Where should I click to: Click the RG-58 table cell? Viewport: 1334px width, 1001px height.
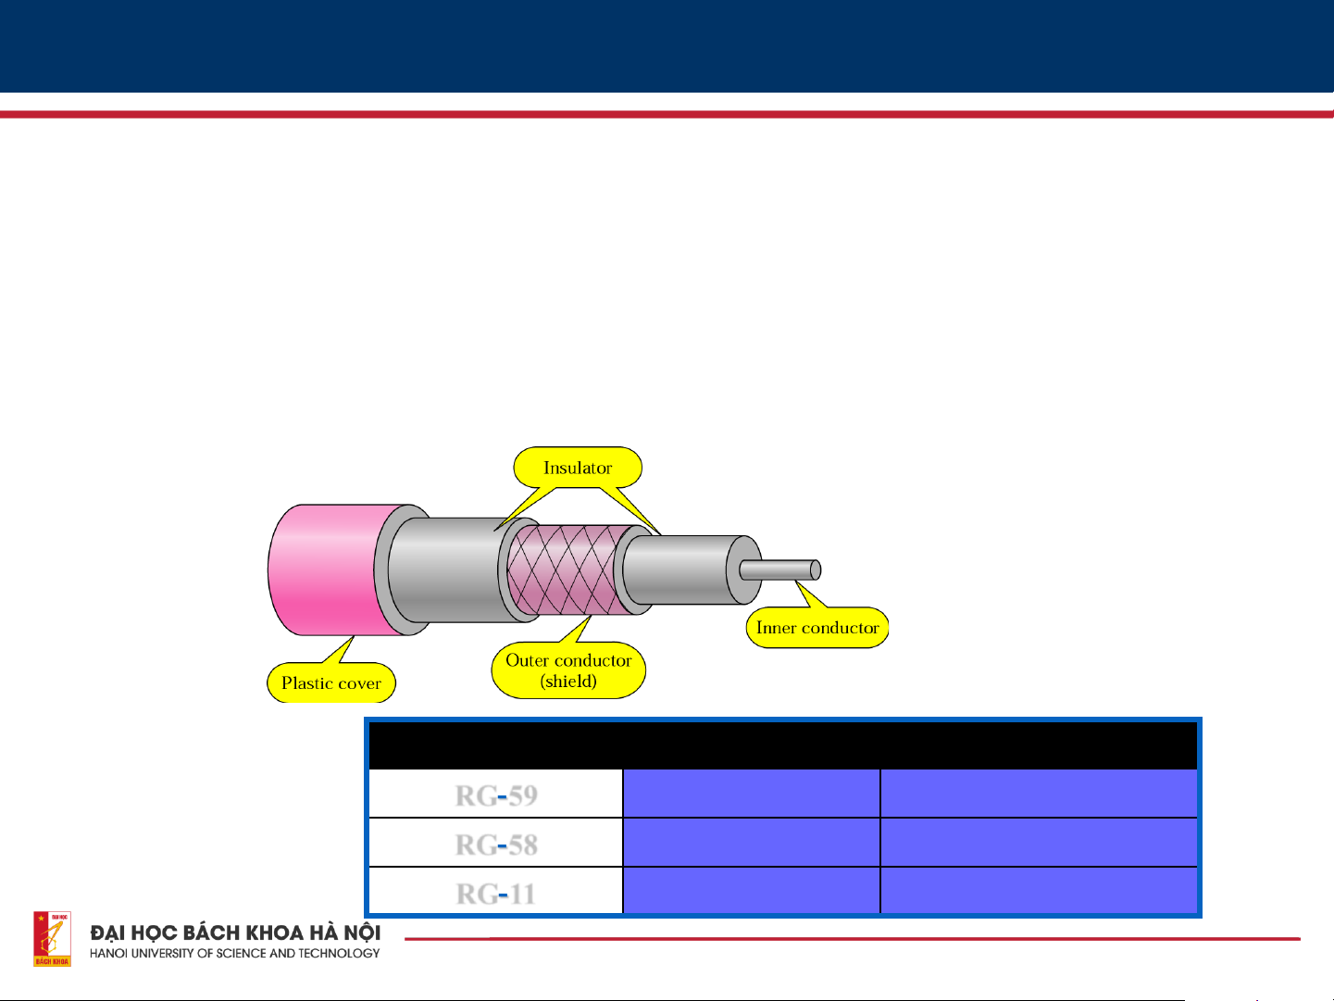pyautogui.click(x=496, y=844)
